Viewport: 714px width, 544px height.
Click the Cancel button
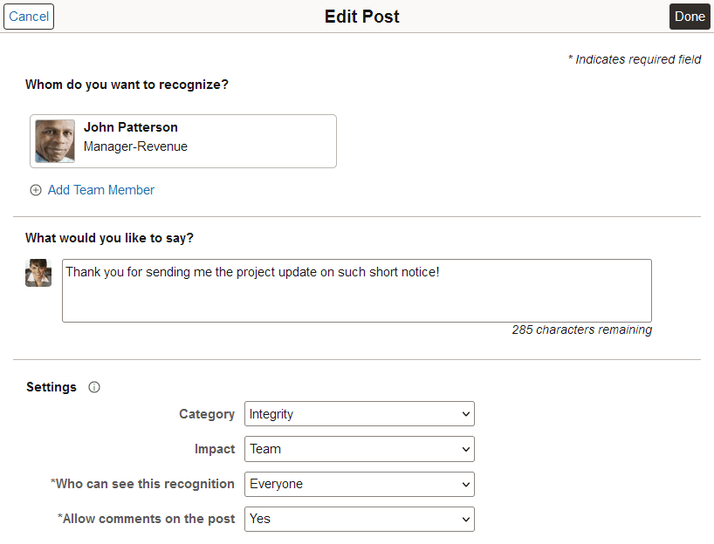(29, 16)
